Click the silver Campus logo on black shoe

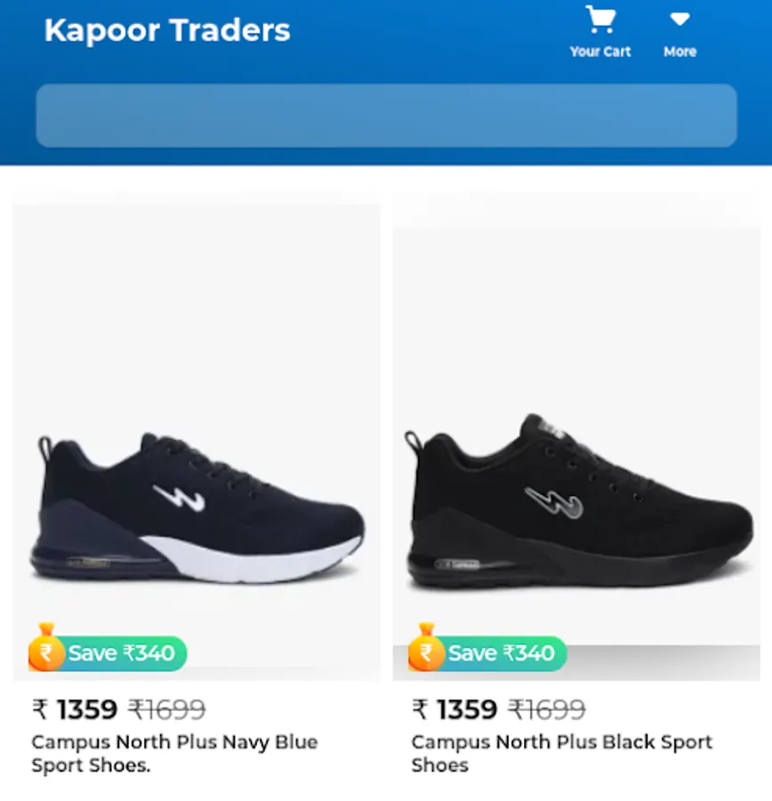(553, 502)
